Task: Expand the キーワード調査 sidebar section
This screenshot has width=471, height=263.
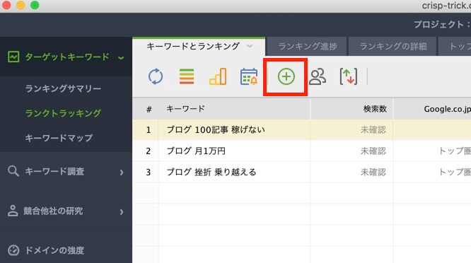Action: (122, 172)
